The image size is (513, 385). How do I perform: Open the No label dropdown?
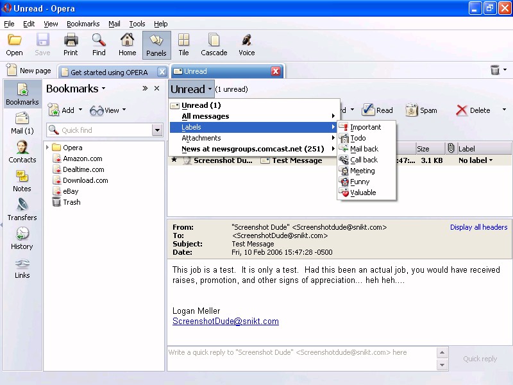pyautogui.click(x=476, y=160)
